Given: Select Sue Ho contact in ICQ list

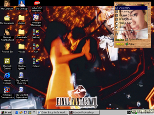Looking at the screenshot, I should [x=131, y=8].
